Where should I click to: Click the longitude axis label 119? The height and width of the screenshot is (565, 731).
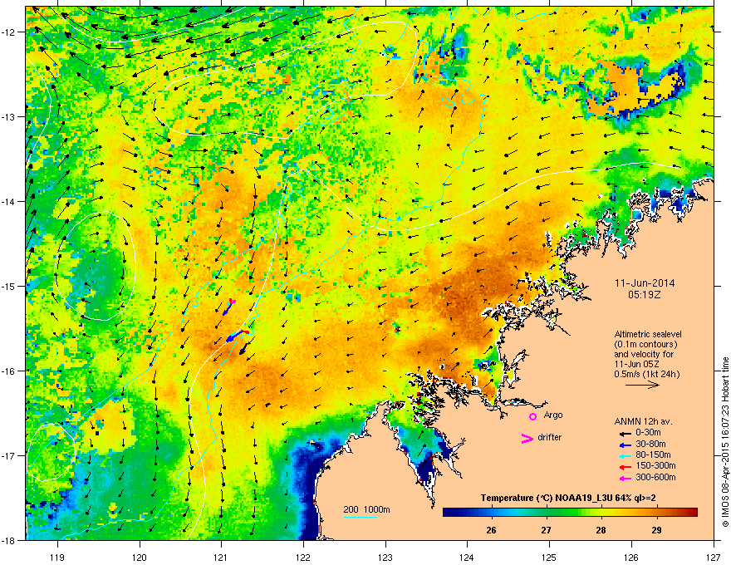[57, 557]
